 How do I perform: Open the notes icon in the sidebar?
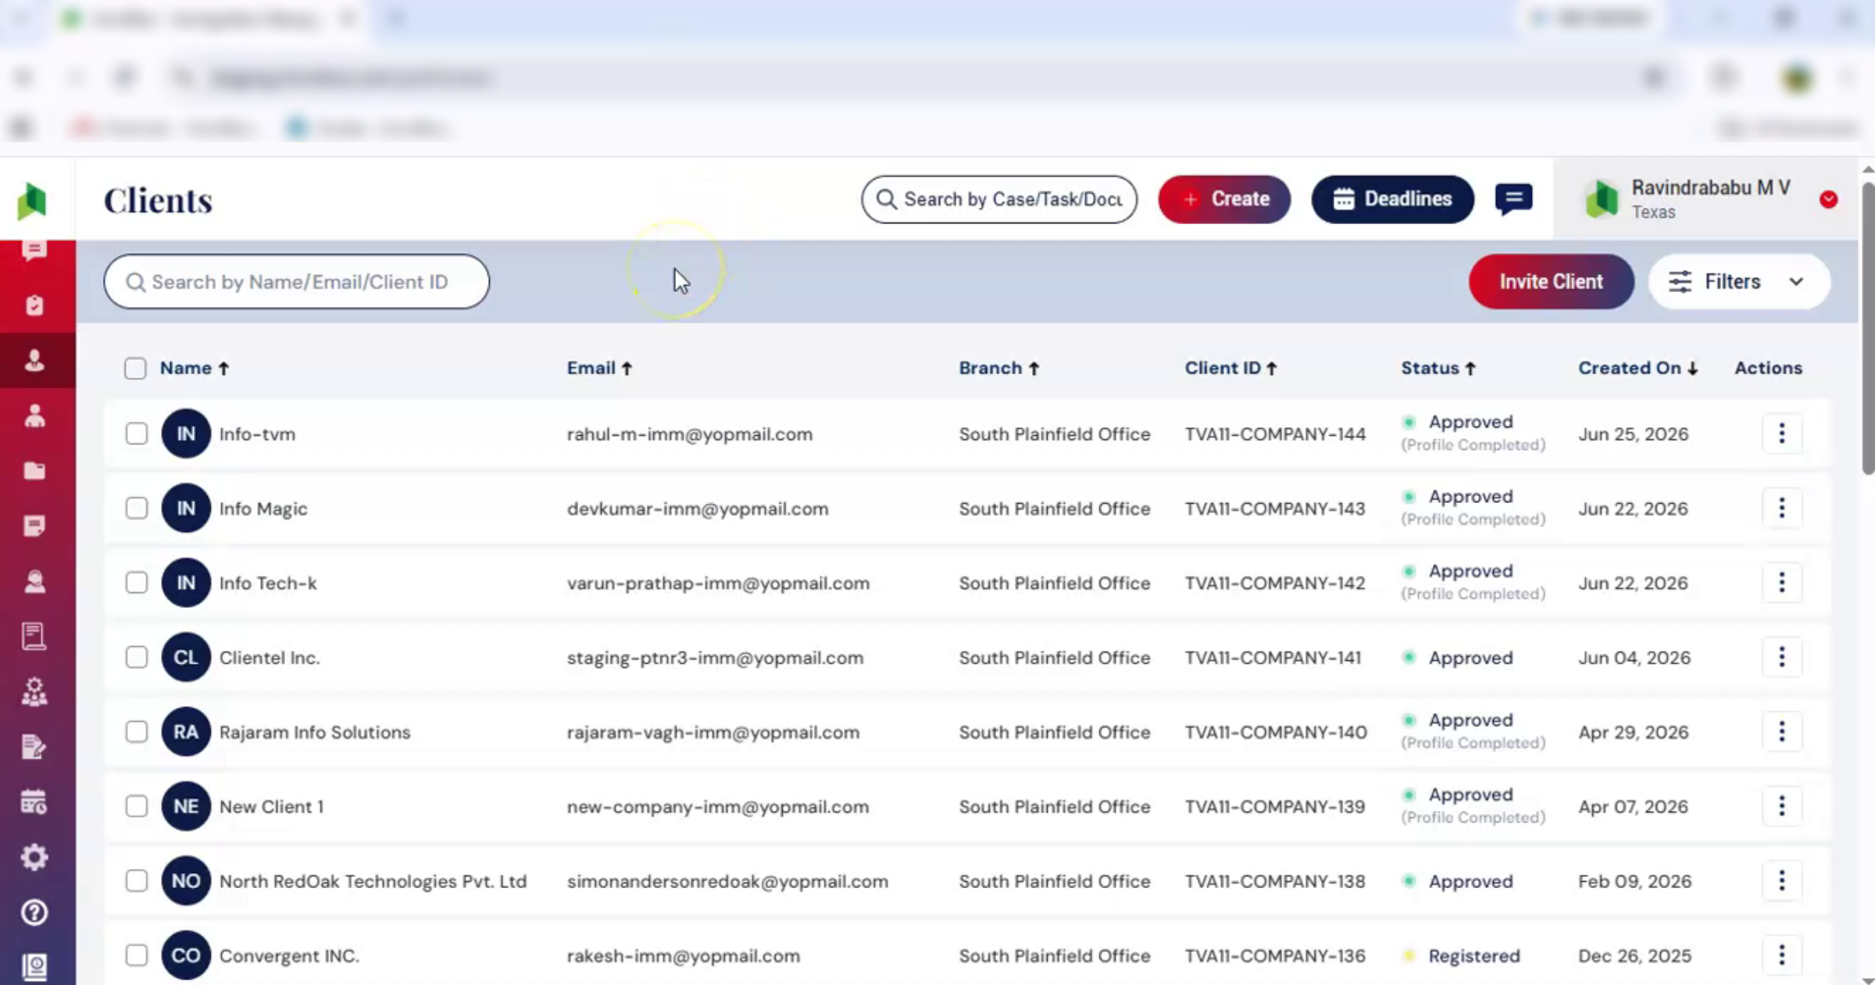(x=34, y=526)
